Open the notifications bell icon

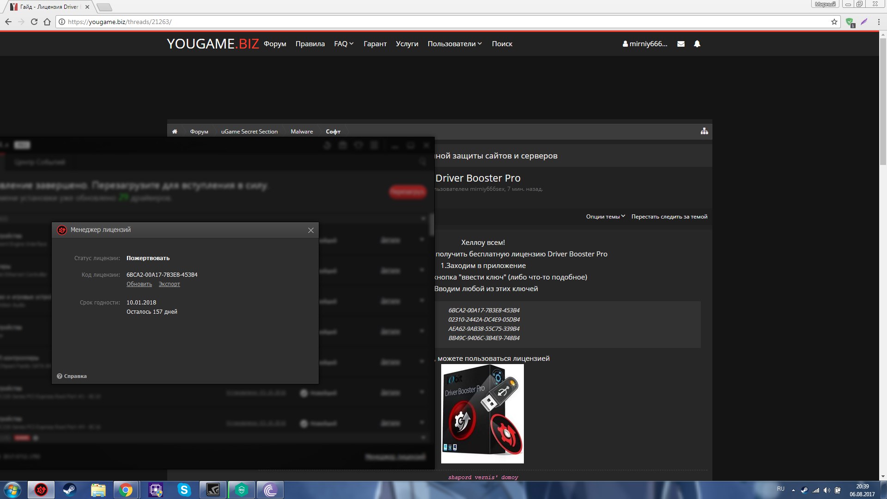click(x=697, y=44)
